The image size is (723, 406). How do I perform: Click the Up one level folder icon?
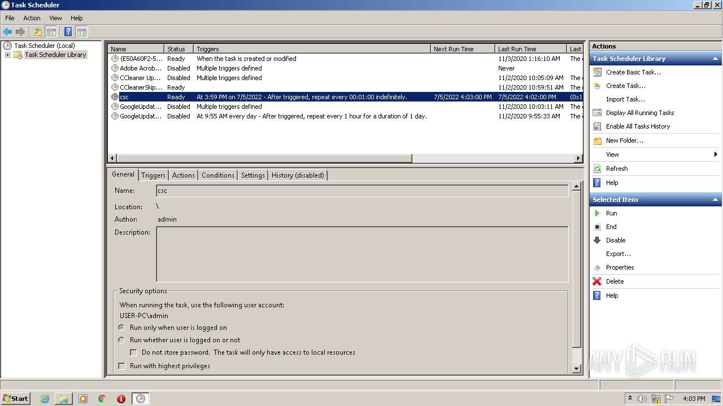click(x=38, y=32)
